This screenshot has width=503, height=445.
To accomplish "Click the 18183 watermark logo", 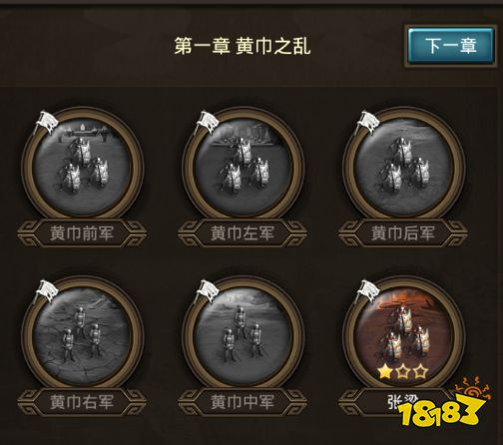I will click(444, 404).
